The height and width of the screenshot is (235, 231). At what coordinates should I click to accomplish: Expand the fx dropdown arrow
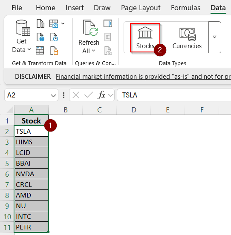pyautogui.click(x=111, y=95)
